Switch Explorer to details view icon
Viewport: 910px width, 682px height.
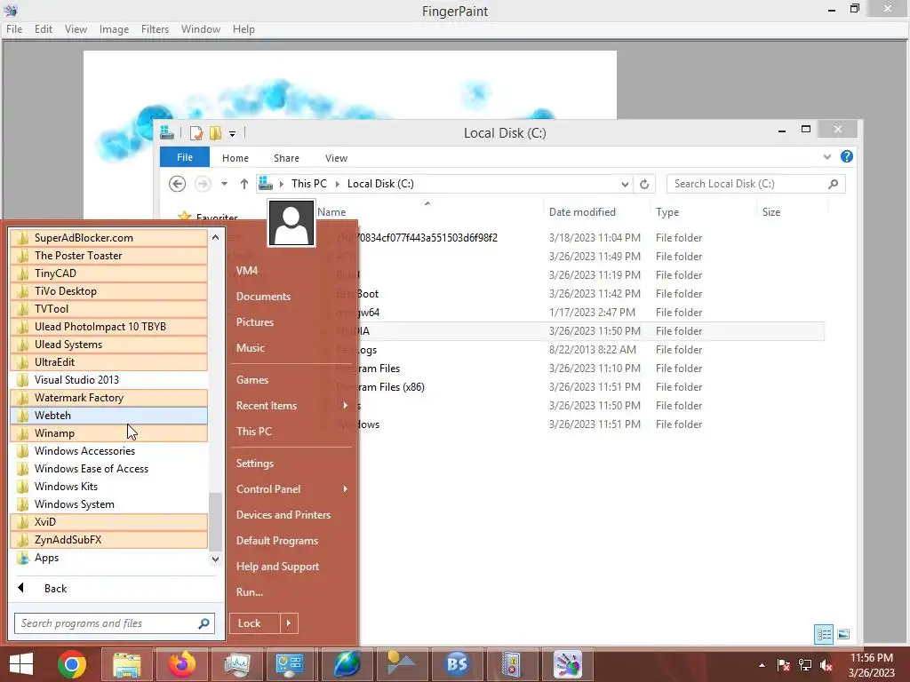coord(824,634)
